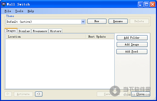Maximize the Wall Switch window
The width and height of the screenshot is (157, 101).
coord(147,4)
